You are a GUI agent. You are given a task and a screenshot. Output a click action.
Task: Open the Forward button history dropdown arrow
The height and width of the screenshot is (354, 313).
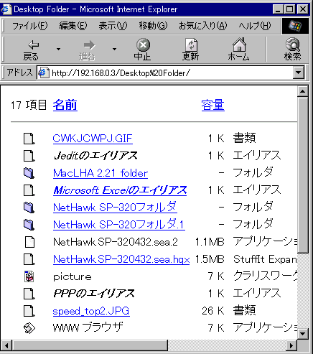click(x=114, y=50)
